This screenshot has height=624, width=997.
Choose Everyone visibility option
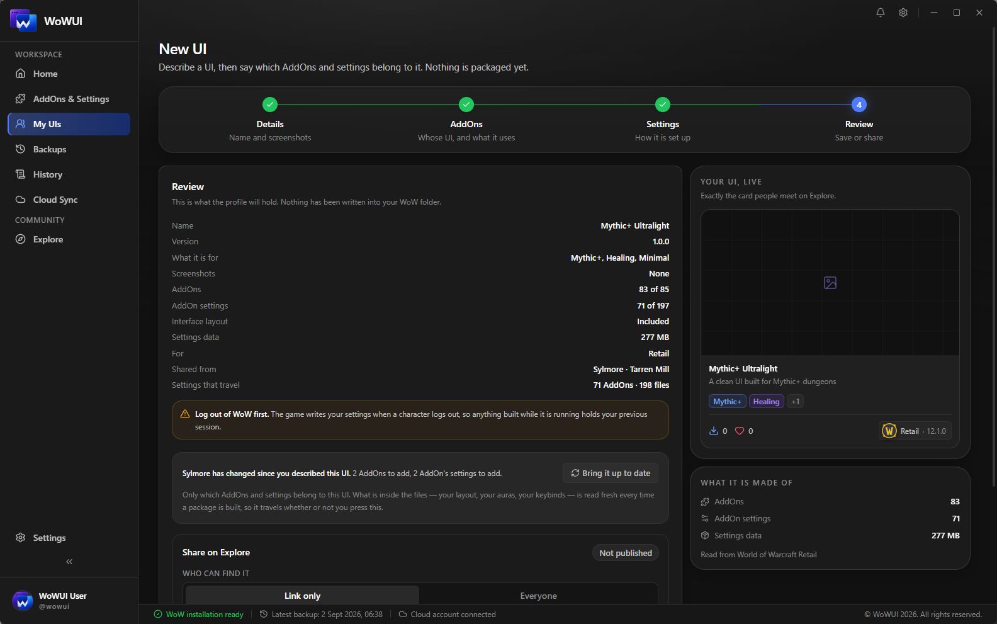pyautogui.click(x=538, y=596)
